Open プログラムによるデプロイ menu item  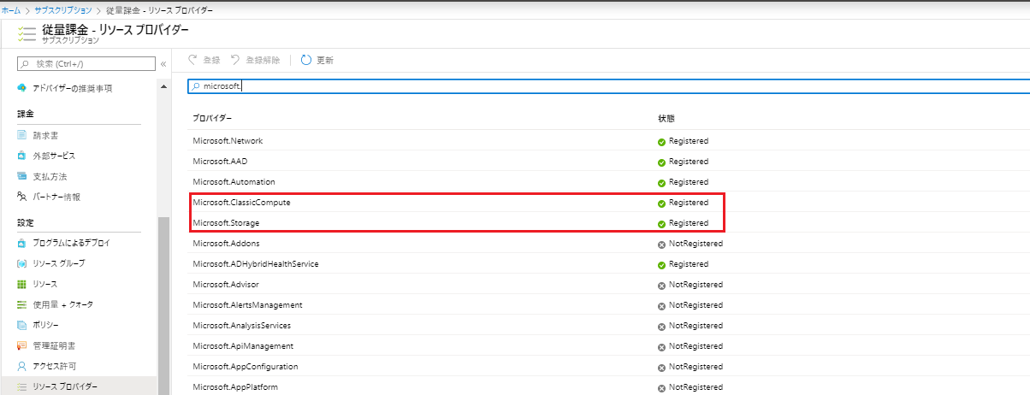click(x=71, y=243)
